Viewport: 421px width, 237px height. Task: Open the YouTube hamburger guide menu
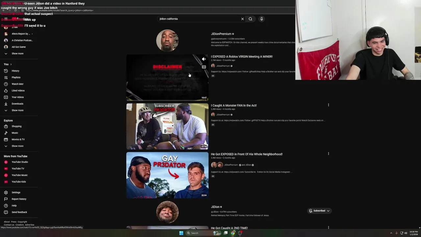6,19
